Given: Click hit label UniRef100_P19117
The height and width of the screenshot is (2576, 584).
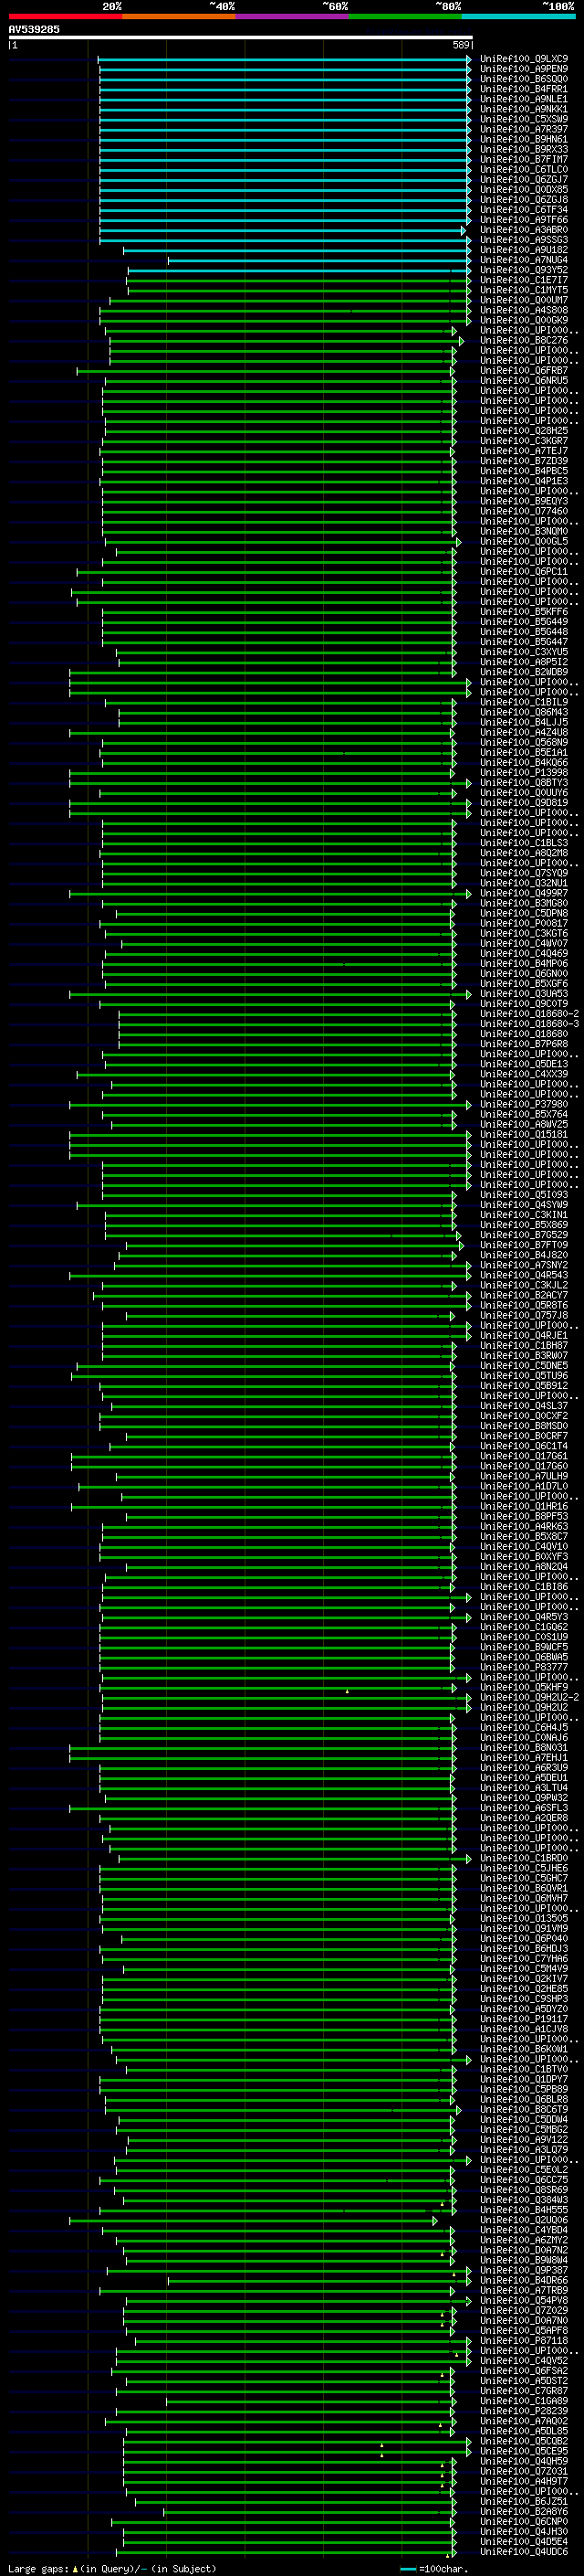Looking at the screenshot, I should point(524,2020).
